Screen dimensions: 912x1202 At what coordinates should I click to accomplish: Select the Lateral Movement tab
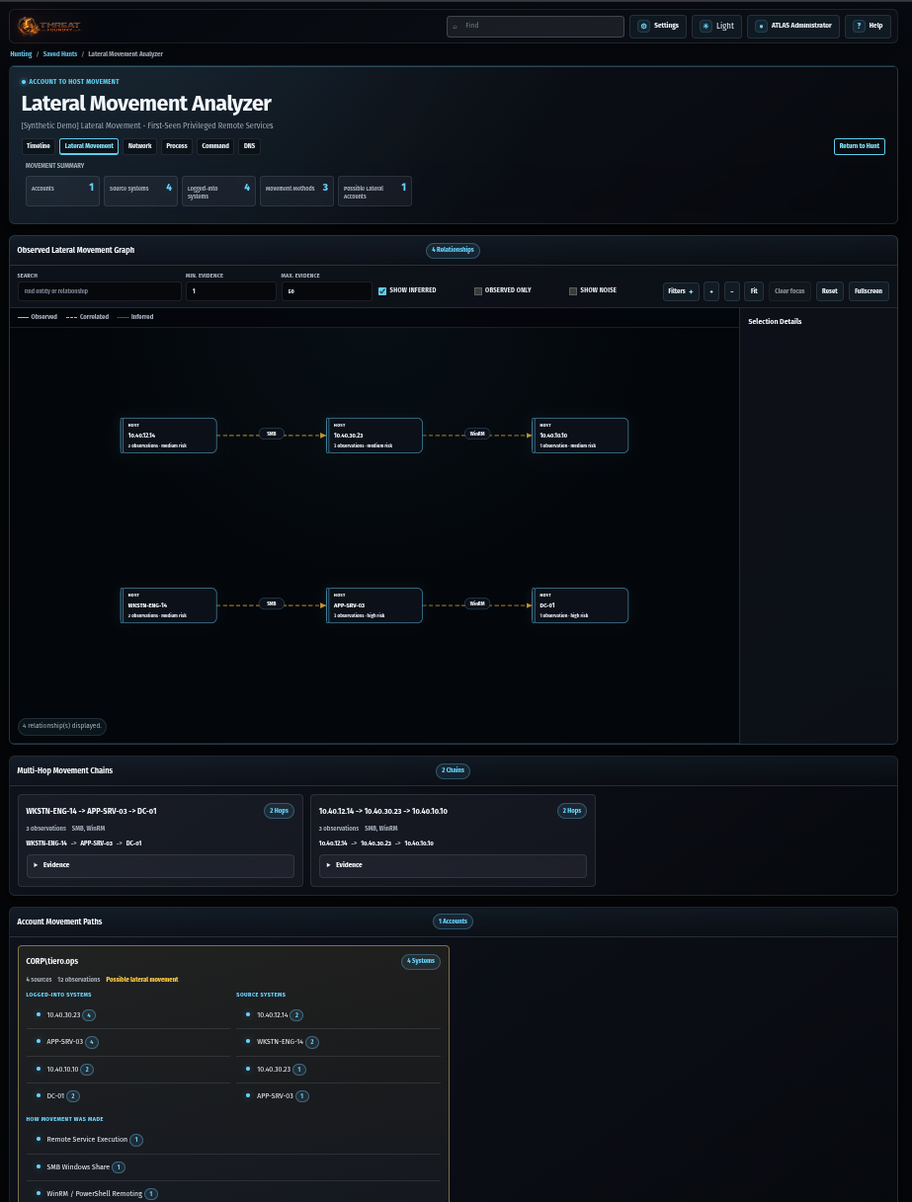pyautogui.click(x=89, y=146)
